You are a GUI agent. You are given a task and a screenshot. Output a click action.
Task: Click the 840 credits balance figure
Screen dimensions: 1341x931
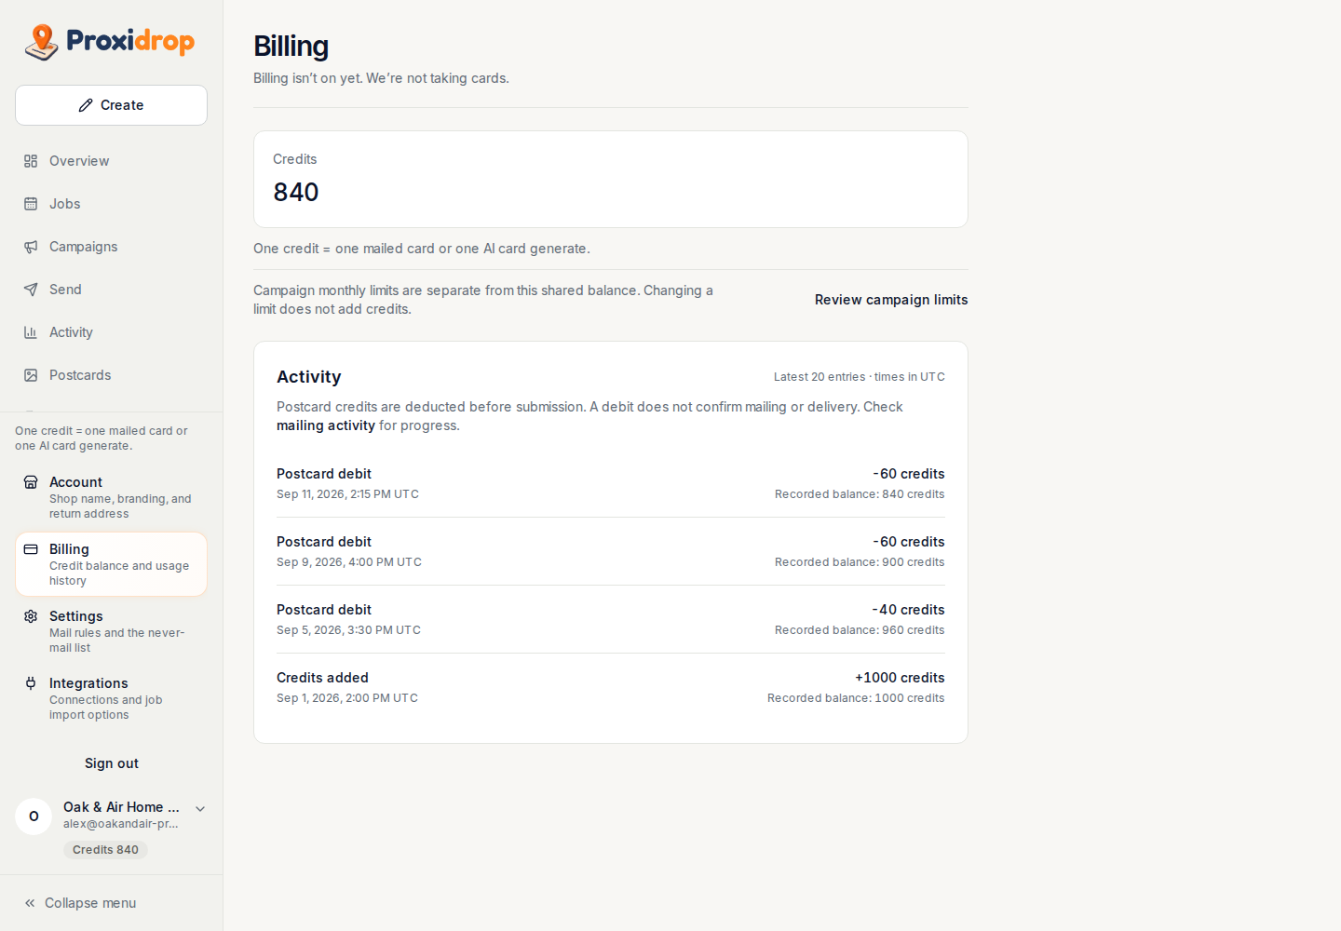click(296, 192)
